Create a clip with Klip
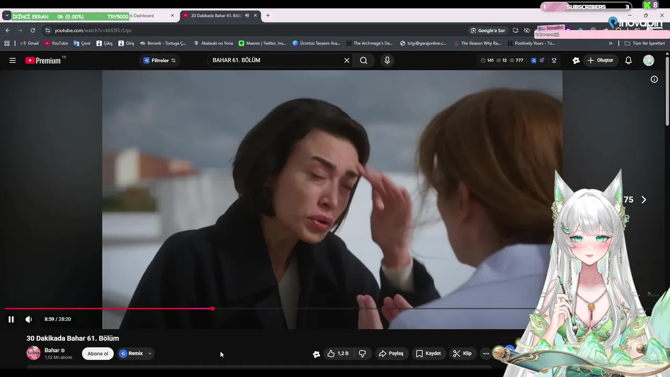 pyautogui.click(x=462, y=353)
